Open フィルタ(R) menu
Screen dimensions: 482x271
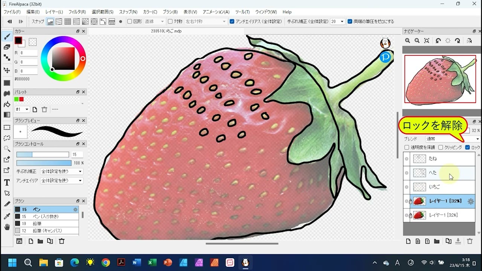[77, 12]
